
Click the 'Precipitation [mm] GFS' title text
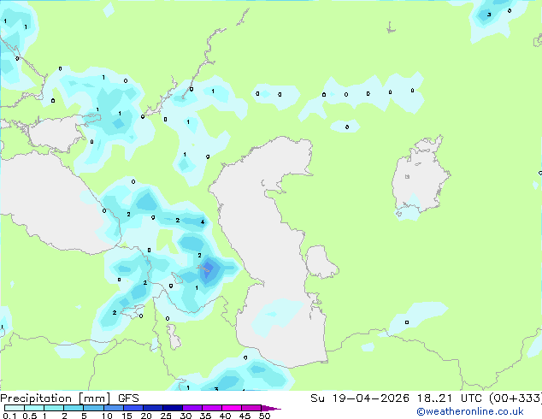69,398
